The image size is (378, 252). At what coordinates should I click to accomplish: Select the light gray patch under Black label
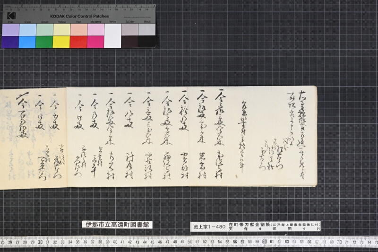[147, 29]
